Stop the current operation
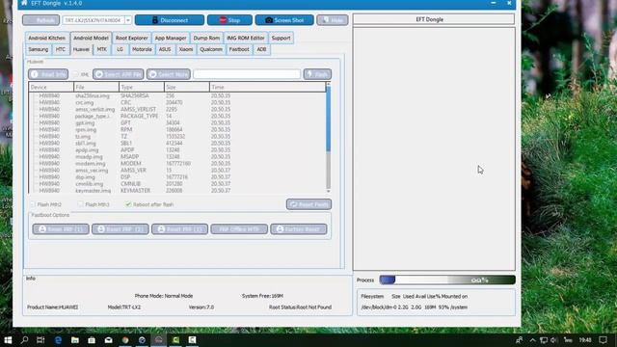This screenshot has width=617, height=347. tap(229, 20)
